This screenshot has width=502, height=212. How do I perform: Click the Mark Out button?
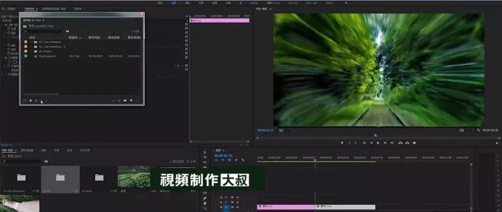coord(356,143)
